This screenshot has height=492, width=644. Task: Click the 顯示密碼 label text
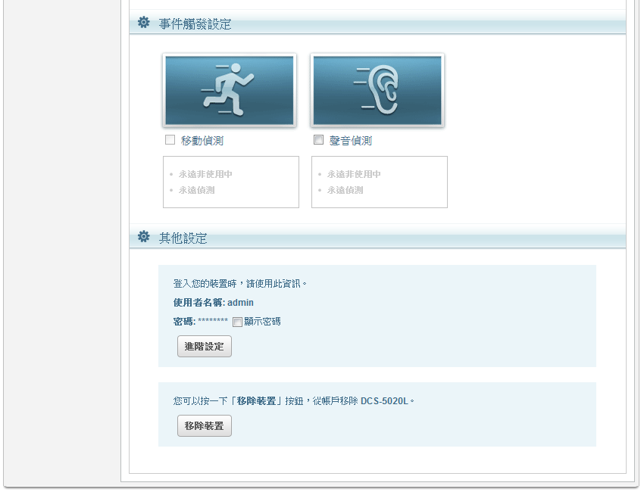[x=262, y=322]
